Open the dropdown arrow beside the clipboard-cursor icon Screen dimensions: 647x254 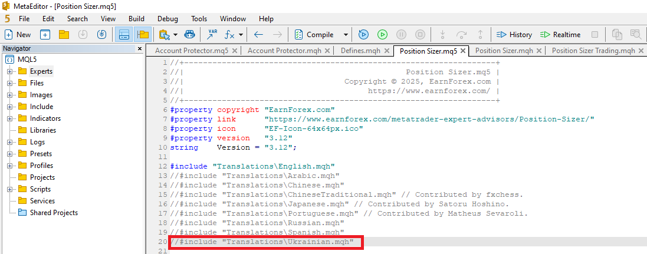175,35
